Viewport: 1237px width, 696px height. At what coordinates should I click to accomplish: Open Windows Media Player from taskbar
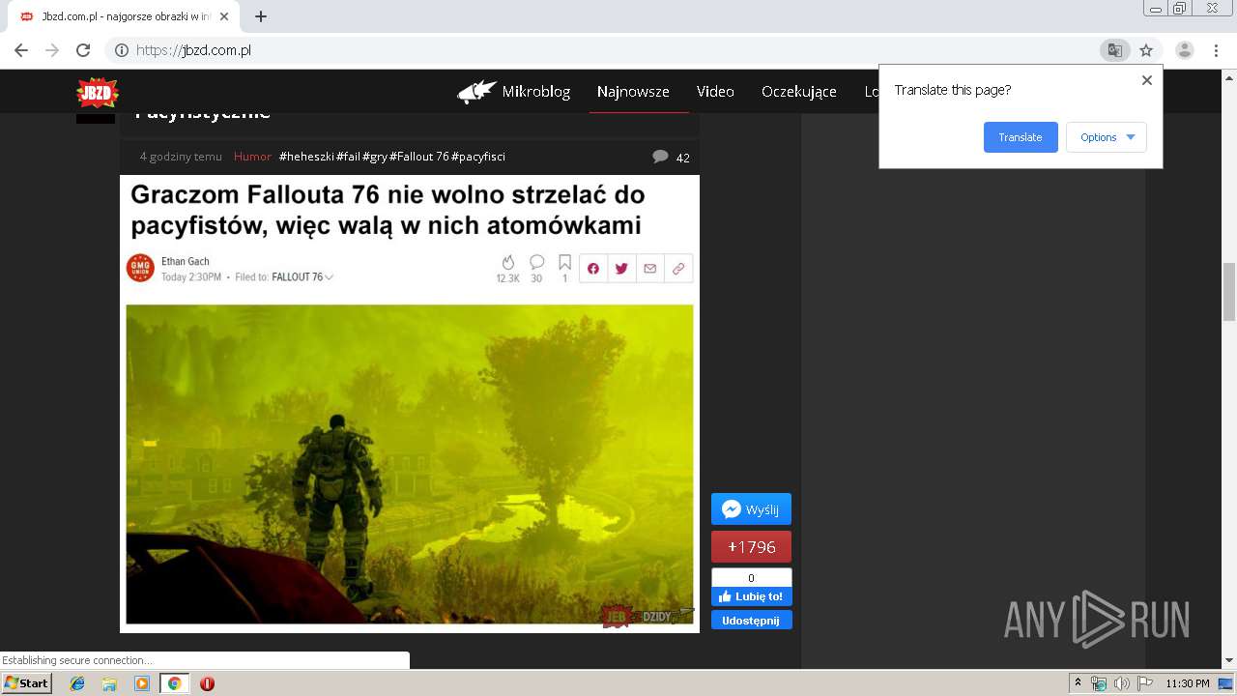142,683
